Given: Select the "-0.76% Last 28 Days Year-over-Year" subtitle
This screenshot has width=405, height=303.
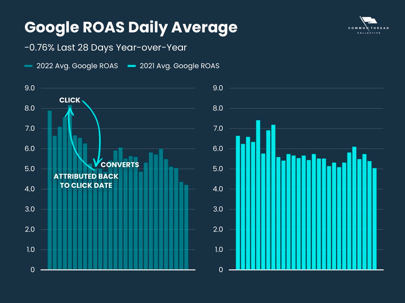Looking at the screenshot, I should pyautogui.click(x=105, y=48).
